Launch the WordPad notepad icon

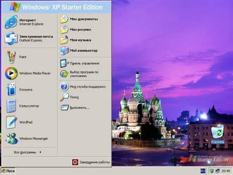11,122
